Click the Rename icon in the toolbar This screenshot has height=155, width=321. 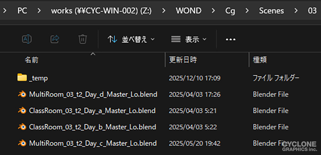[27, 39]
